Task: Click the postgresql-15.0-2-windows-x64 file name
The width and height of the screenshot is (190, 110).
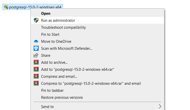Action: coord(35,7)
